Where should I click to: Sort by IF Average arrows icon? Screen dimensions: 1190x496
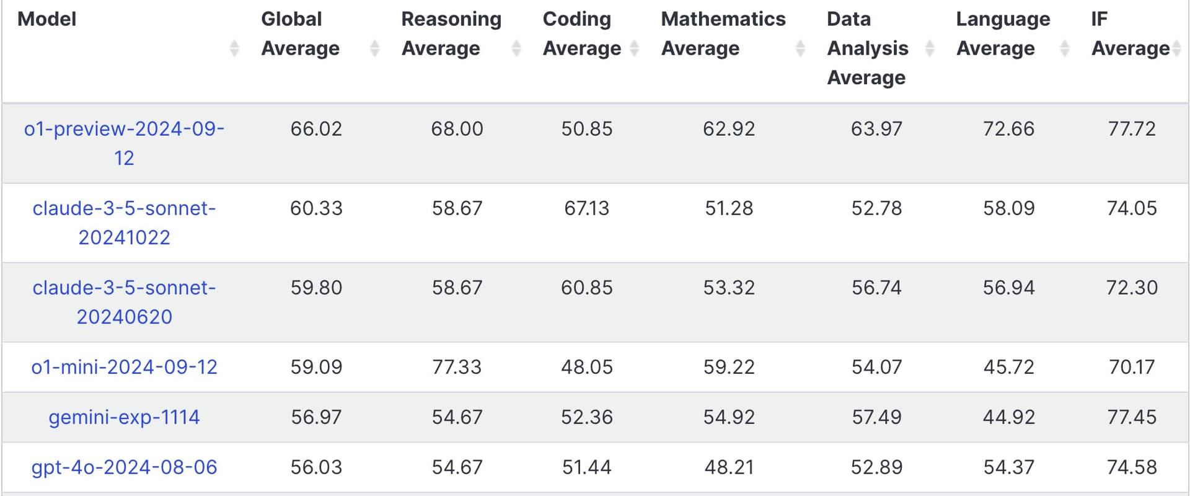[x=1177, y=48]
